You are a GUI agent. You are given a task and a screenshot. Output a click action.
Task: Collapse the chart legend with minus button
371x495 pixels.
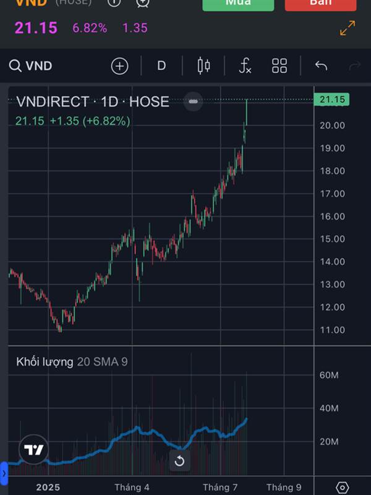tap(193, 101)
